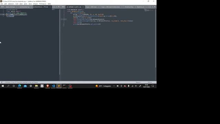Image resolution: width=220 pixels, height=124 pixels.
Task: Open the Brave browser from taskbar
Action: click(x=47, y=86)
